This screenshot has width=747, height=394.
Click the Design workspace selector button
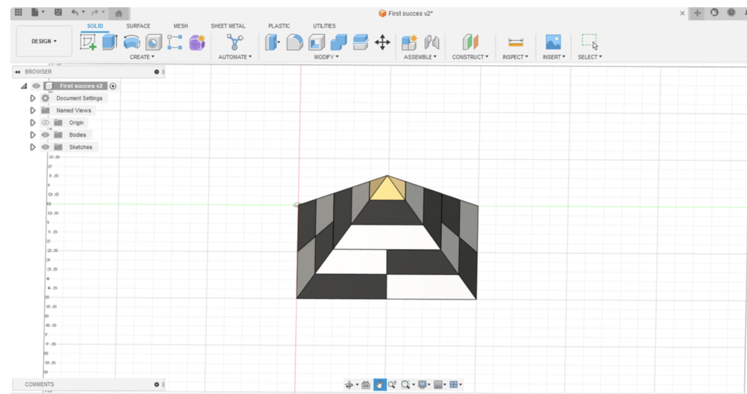coord(43,41)
